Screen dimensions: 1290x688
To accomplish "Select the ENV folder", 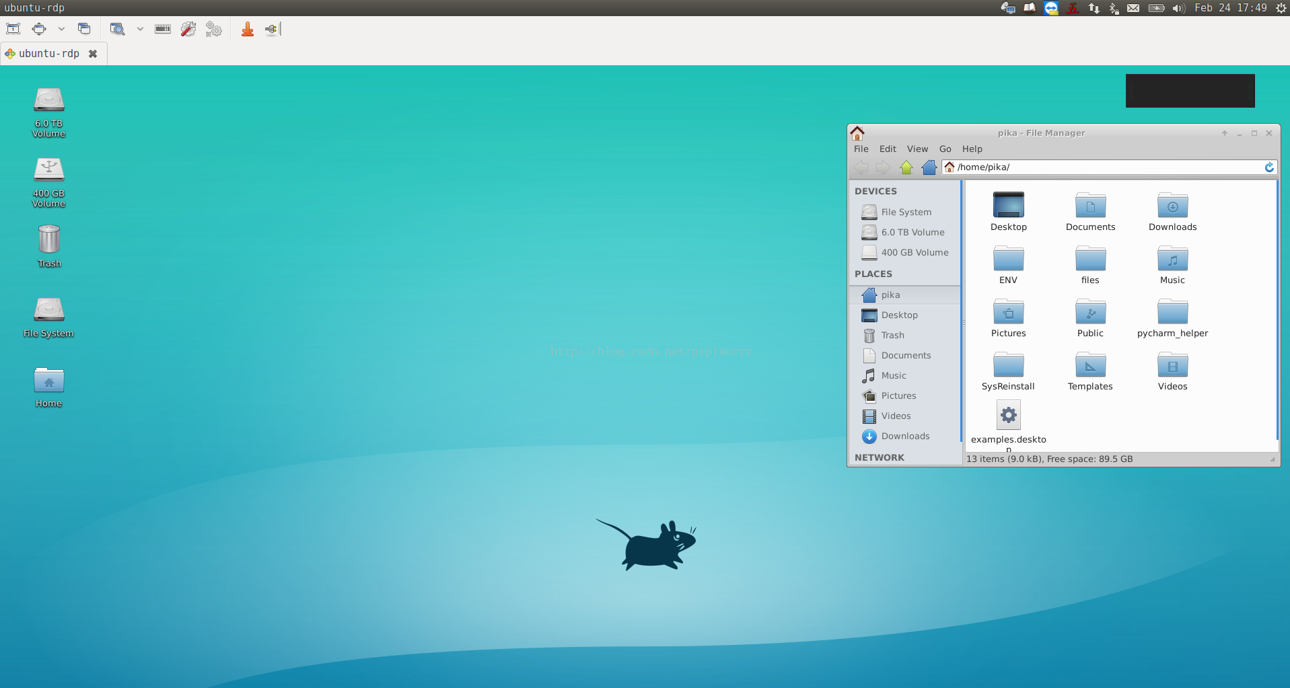I will [1009, 265].
